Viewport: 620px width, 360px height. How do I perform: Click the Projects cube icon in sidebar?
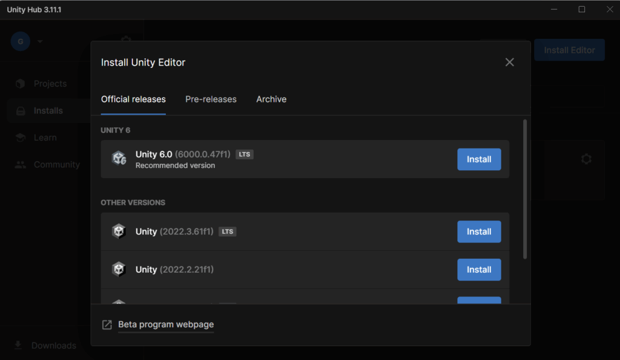click(20, 84)
